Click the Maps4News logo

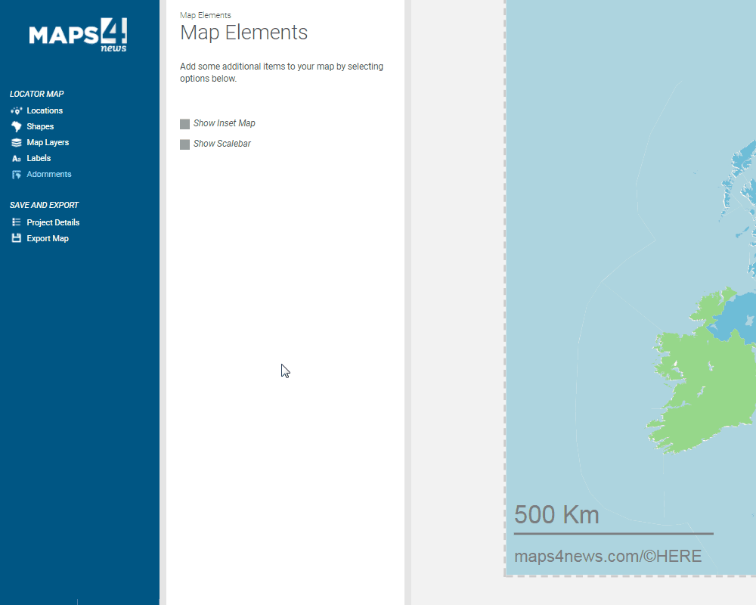click(78, 35)
